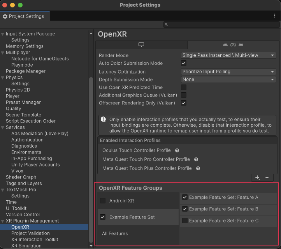Image resolution: width=281 pixels, height=249 pixels.
Task: Select Physics 2D settings
Action: pos(18,90)
